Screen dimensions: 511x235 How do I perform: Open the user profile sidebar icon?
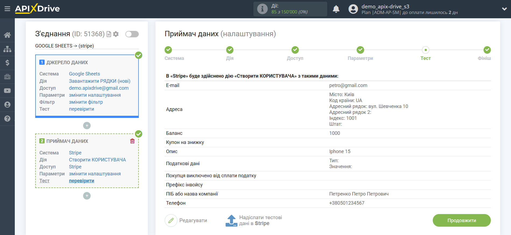(x=7, y=105)
